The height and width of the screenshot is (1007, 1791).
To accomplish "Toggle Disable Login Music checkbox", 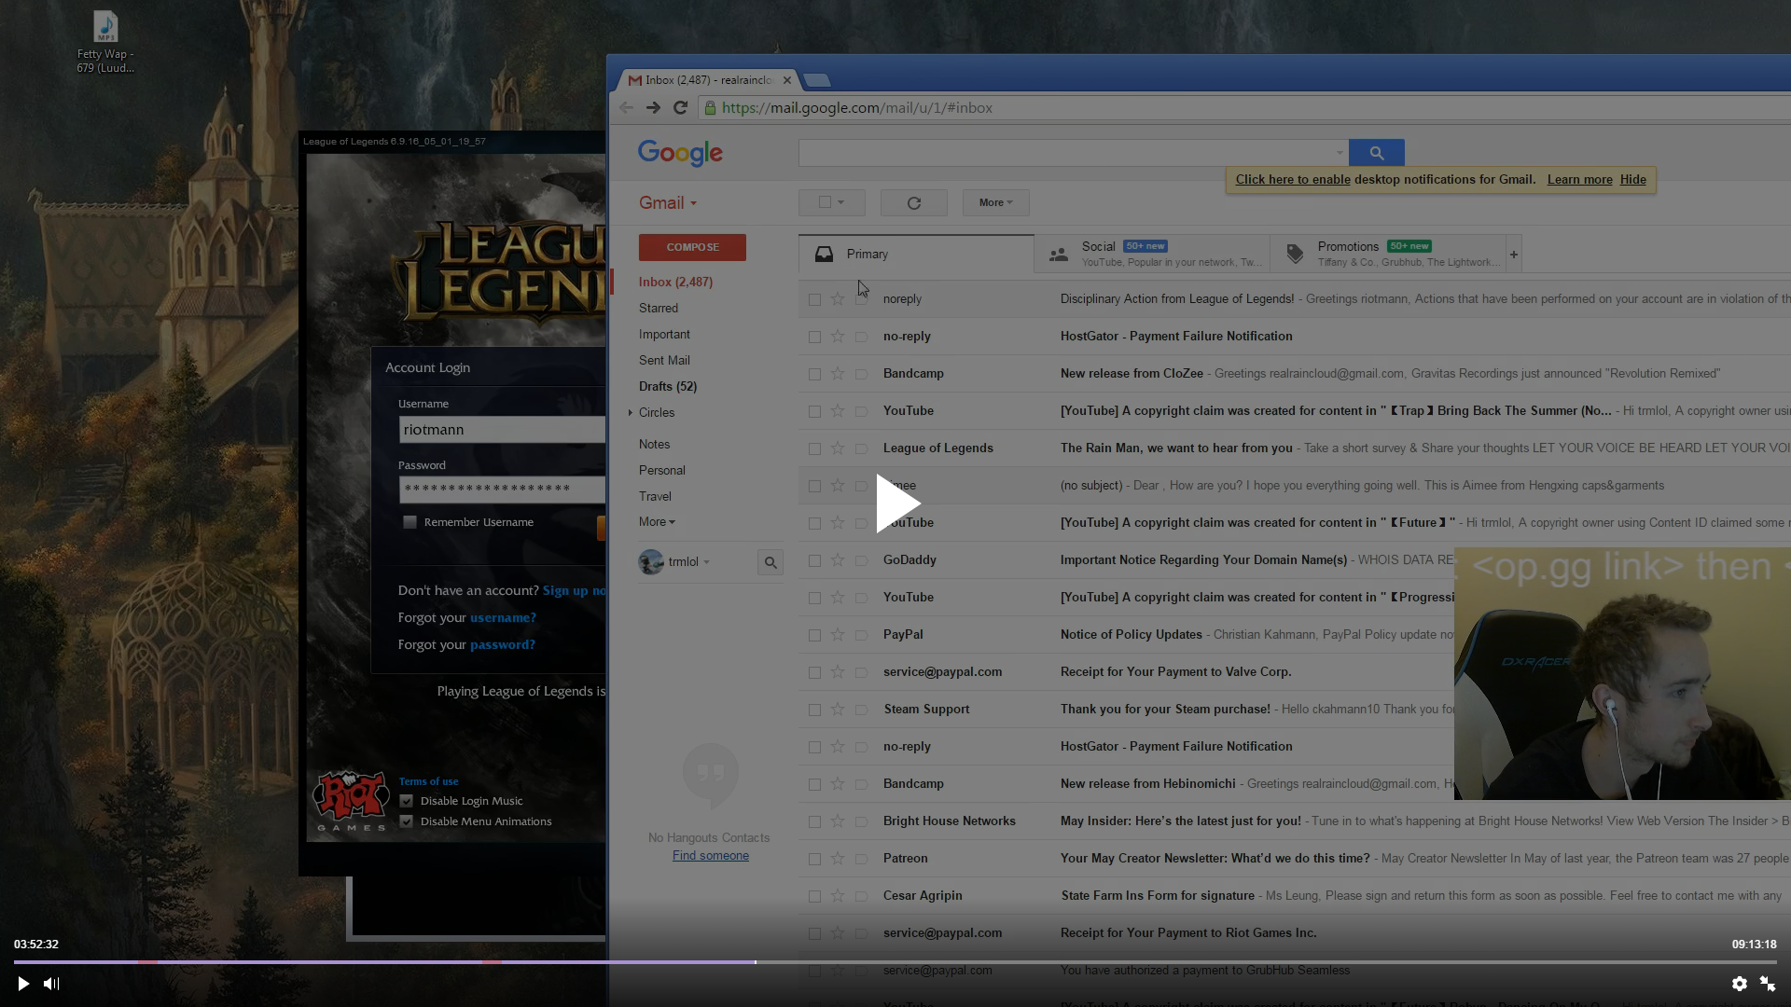I will [407, 801].
